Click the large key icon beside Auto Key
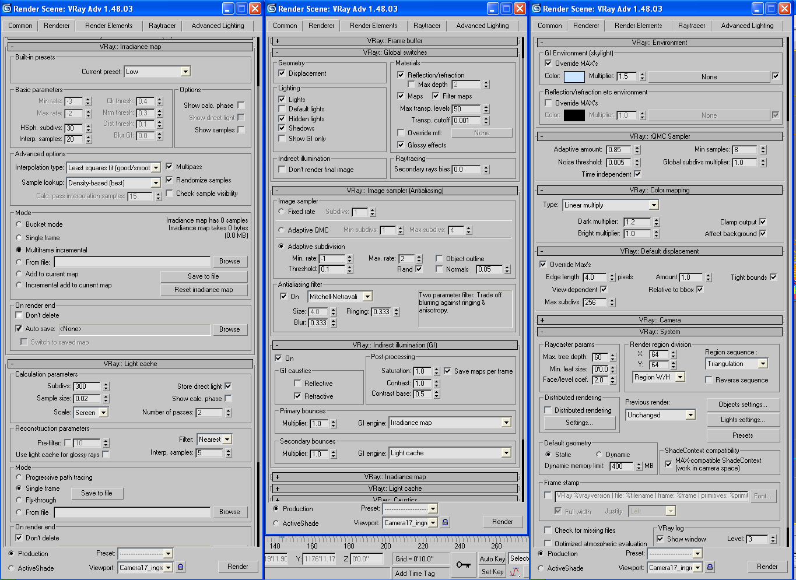Viewport: 796px width, 580px height. [x=464, y=564]
